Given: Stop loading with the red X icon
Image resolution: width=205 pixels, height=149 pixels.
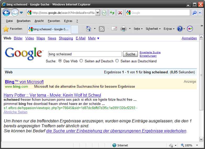Looking at the screenshot, I should pyautogui.click(x=120, y=13).
